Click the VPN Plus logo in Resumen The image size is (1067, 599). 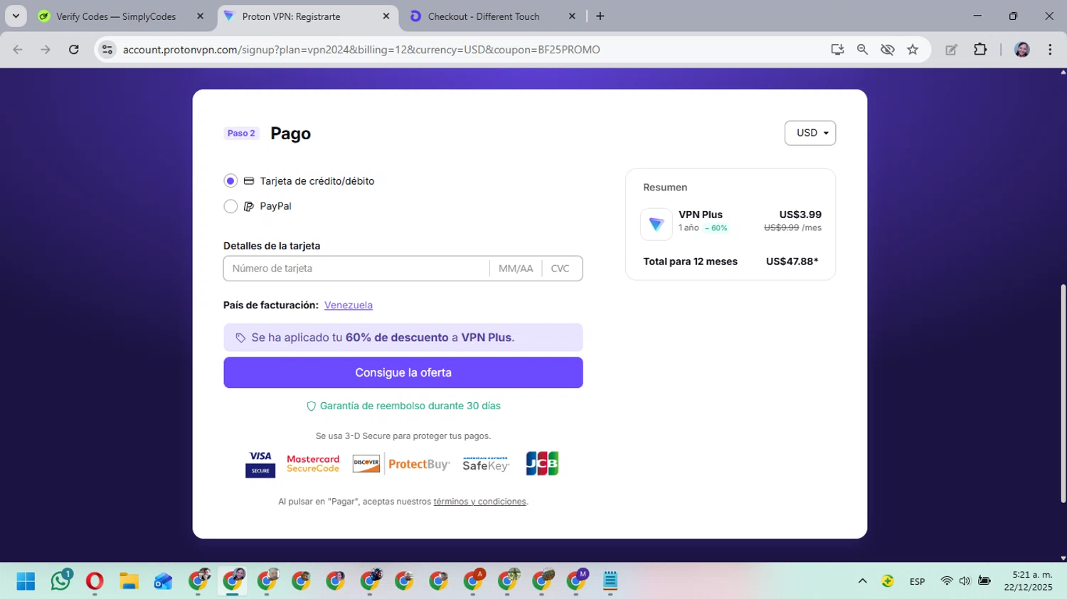coord(656,225)
